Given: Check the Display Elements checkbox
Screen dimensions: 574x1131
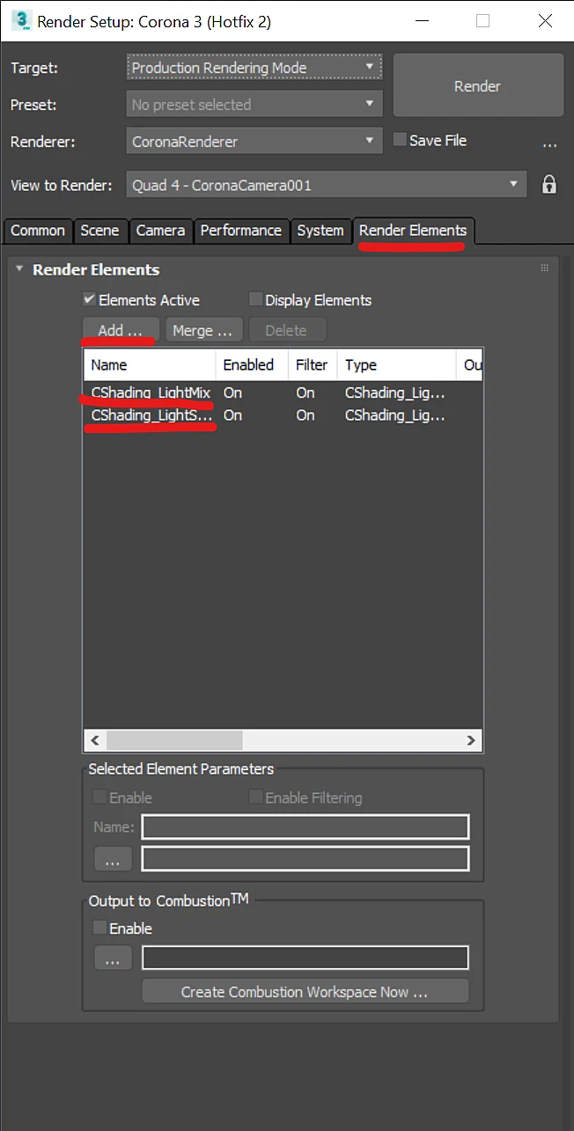Looking at the screenshot, I should (256, 299).
